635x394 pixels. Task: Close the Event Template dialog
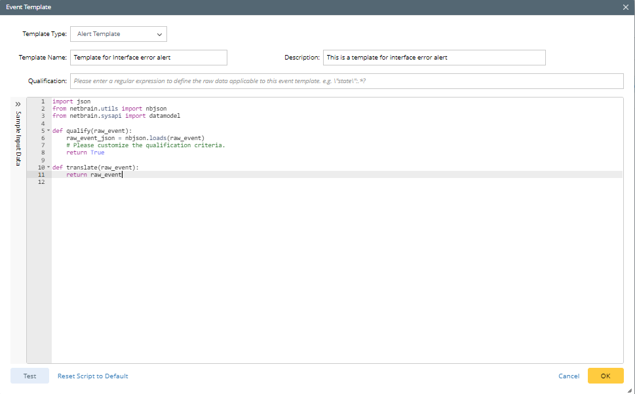pos(625,7)
